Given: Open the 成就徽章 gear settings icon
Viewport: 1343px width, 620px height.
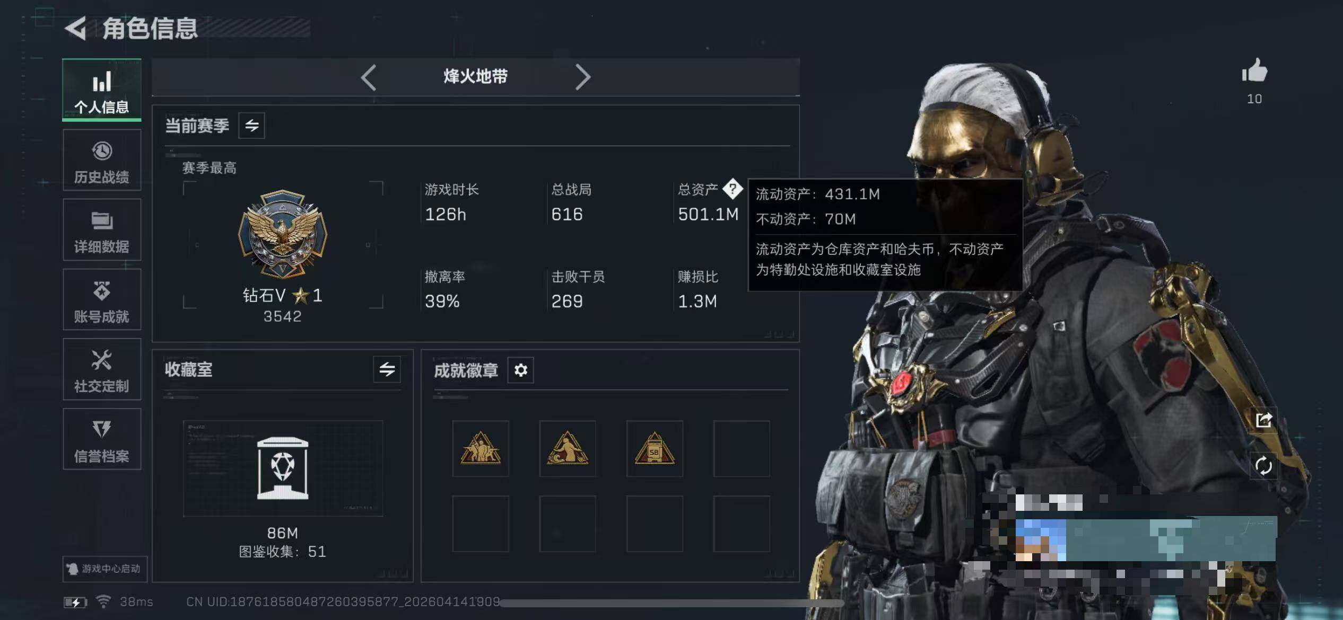Looking at the screenshot, I should coord(520,370).
